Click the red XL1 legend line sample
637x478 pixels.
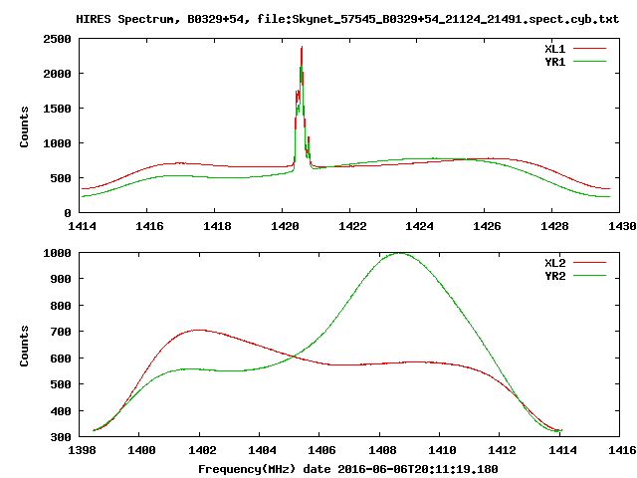[589, 49]
